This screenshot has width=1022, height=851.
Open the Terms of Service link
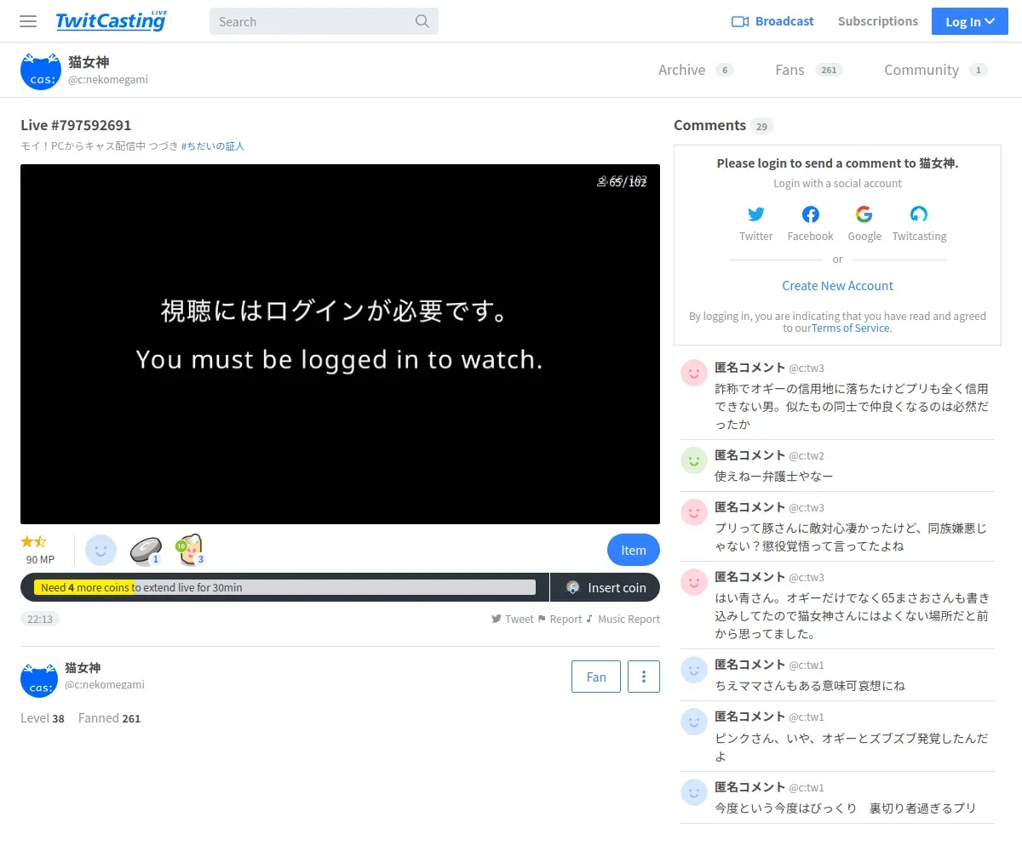point(851,328)
